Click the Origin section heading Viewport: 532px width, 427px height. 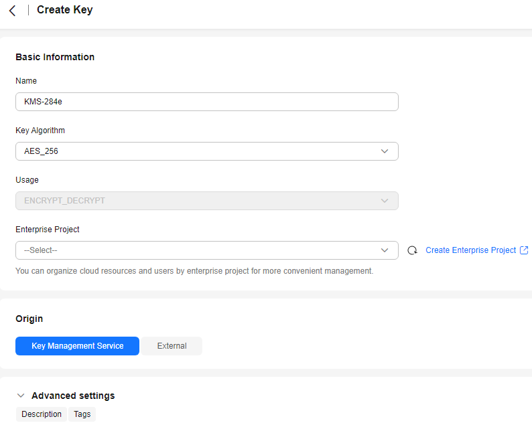(x=29, y=319)
